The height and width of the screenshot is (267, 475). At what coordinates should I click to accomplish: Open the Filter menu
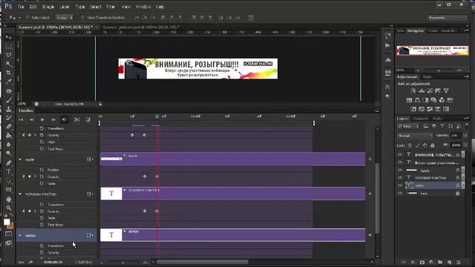click(111, 7)
